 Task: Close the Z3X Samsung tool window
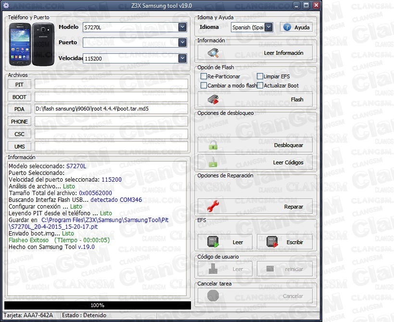click(316, 5)
